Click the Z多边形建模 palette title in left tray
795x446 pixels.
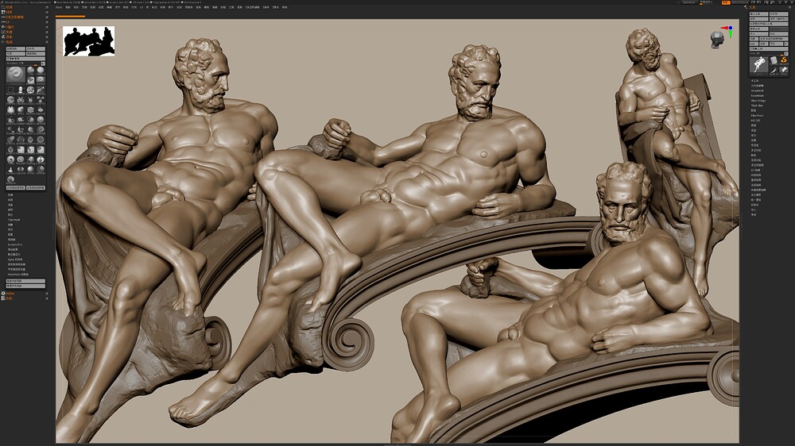point(14,17)
